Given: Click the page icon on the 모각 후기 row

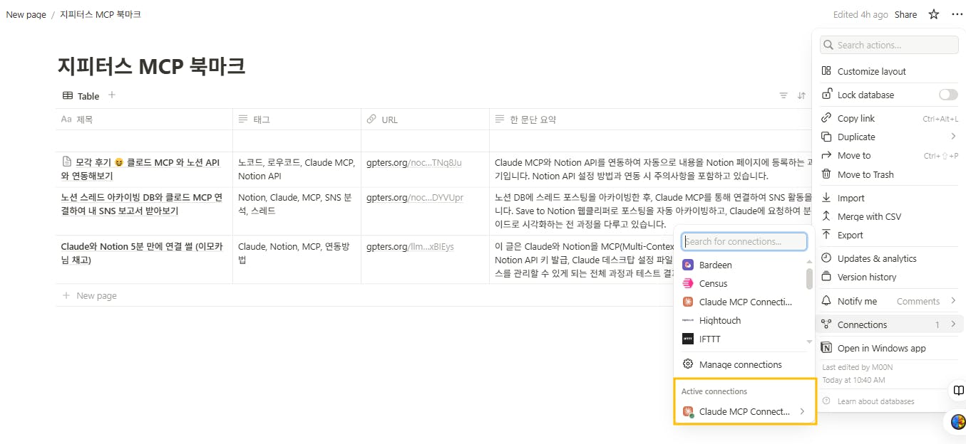Looking at the screenshot, I should coord(67,162).
